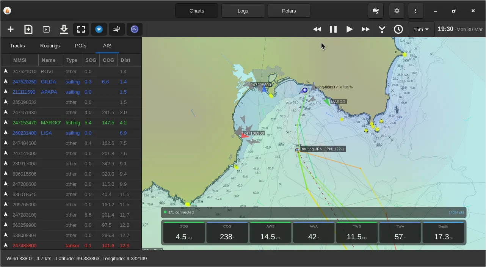
Task: Open the Tracks tab
Action: point(17,46)
